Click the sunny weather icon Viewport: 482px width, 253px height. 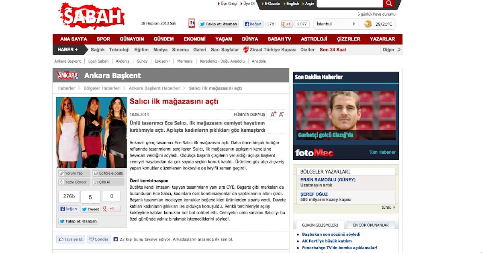tap(368, 24)
